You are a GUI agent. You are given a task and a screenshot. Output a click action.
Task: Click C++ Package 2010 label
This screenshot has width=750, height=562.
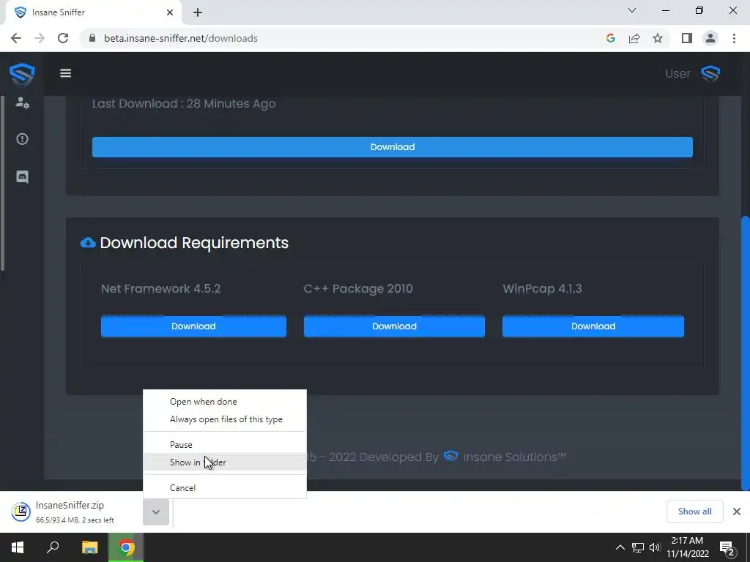pyautogui.click(x=358, y=288)
